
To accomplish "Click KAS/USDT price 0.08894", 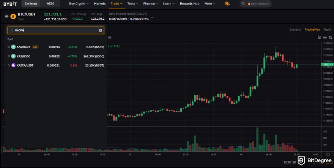I will pyautogui.click(x=54, y=47).
